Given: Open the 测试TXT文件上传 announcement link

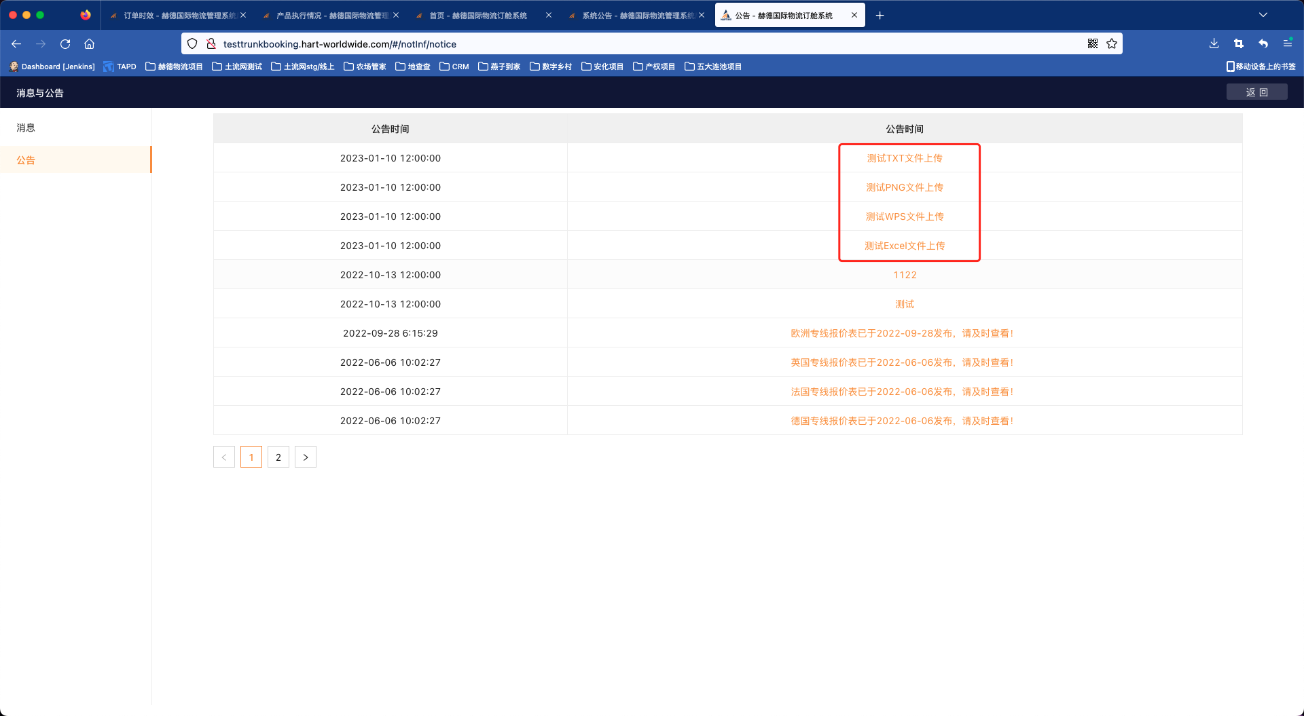Looking at the screenshot, I should [x=904, y=158].
